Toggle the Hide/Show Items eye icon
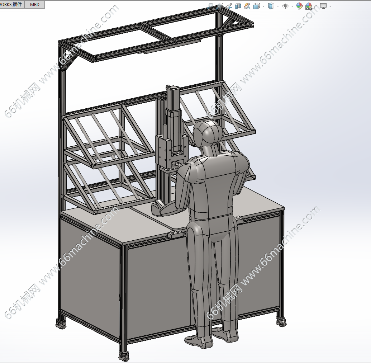The width and height of the screenshot is (371, 363). [x=285, y=6]
